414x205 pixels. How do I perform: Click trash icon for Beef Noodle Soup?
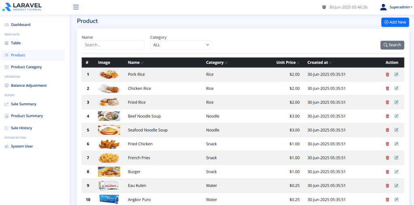click(387, 116)
